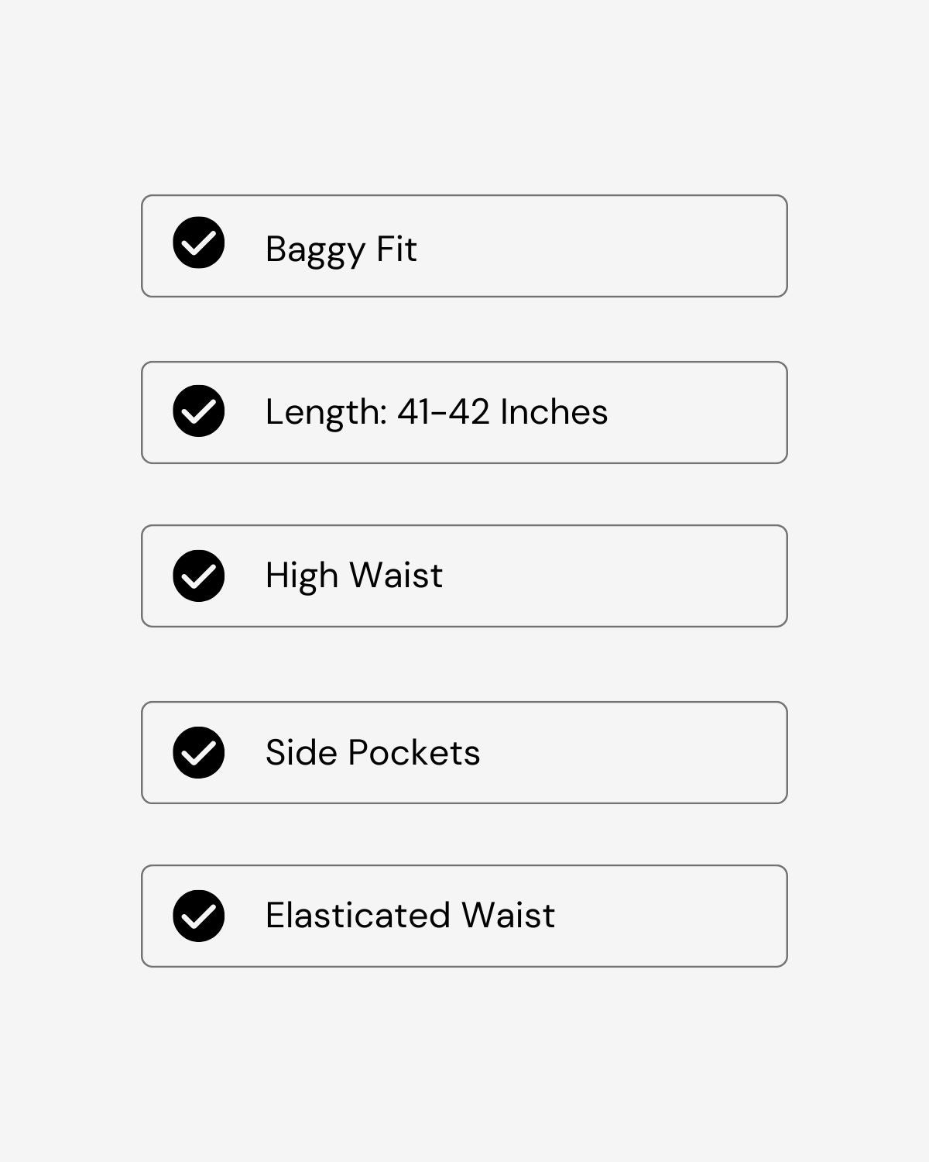Click the word "Pockets" in the Side Pockets row
Screen dimensions: 929x1162
[x=413, y=752]
